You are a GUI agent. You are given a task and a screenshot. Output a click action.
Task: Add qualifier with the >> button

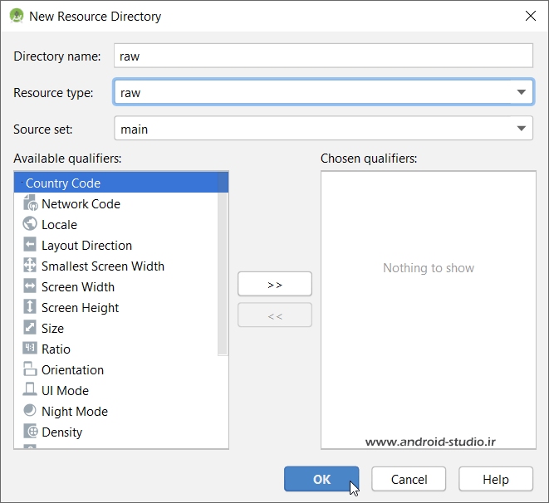275,284
